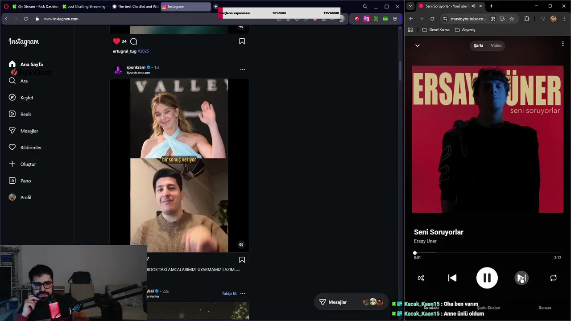Go back in the Opera browser
The width and height of the screenshot is (571, 321).
(x=6, y=19)
